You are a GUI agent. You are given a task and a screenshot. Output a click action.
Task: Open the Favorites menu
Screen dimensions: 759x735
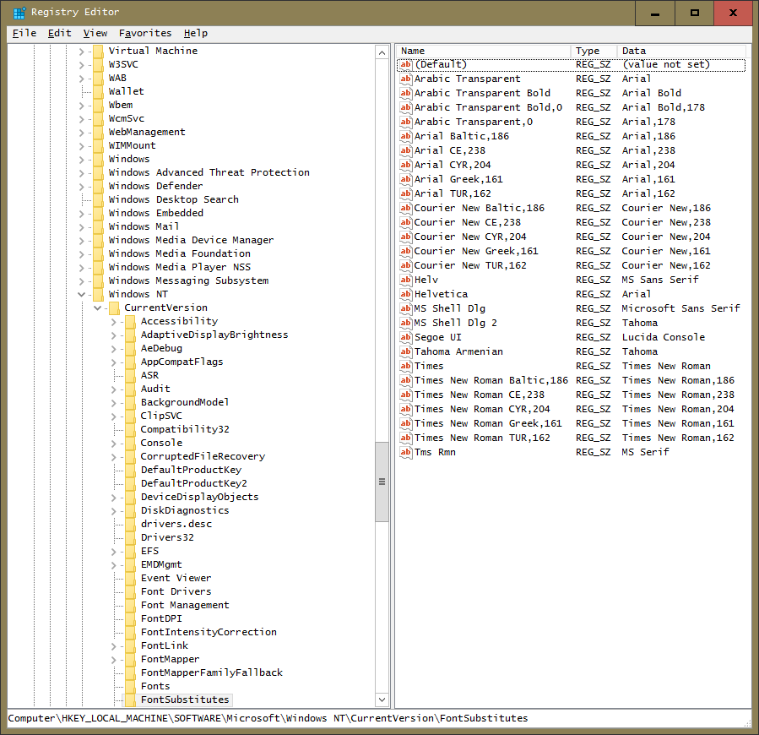[x=144, y=33]
